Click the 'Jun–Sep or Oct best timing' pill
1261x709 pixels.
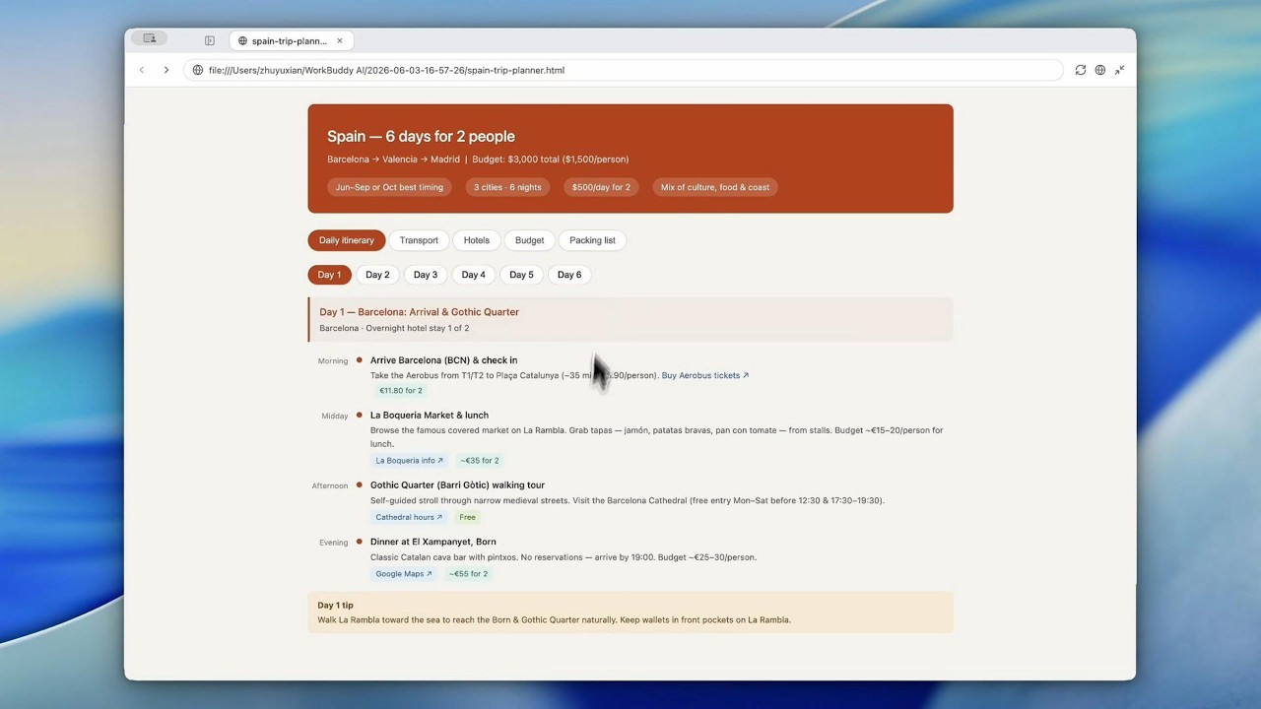point(389,187)
